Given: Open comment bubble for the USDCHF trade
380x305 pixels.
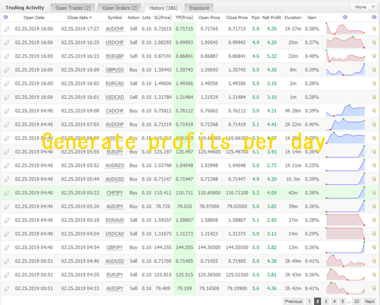Looking at the screenshot, I should [374, 42].
